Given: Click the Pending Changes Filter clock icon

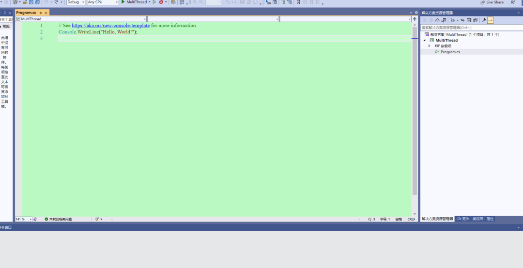Looking at the screenshot, I should pyautogui.click(x=453, y=20).
